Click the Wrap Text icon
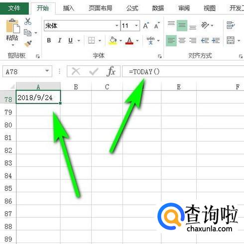 pos(231,25)
